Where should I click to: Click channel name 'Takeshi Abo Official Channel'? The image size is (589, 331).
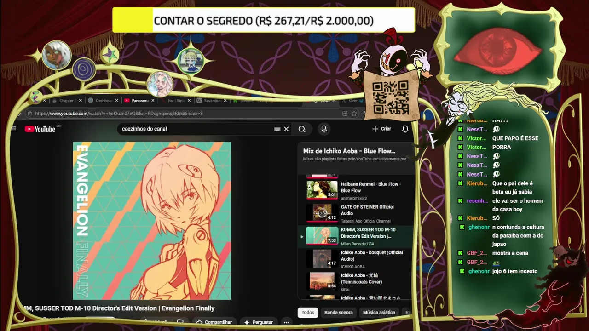pos(366,221)
